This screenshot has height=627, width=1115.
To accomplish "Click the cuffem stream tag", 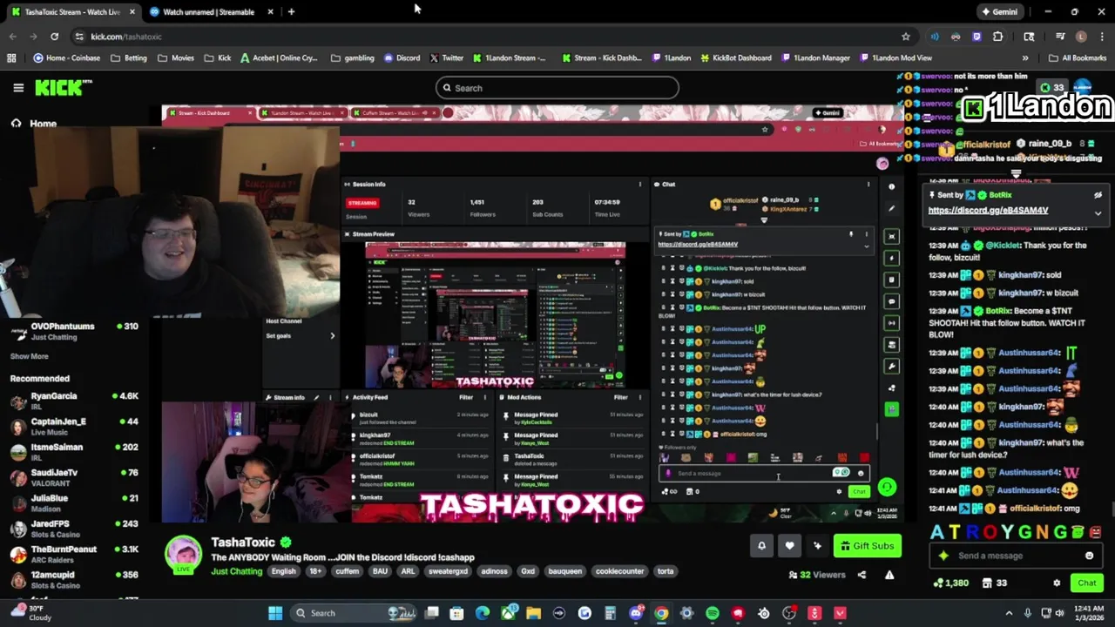I will click(348, 571).
